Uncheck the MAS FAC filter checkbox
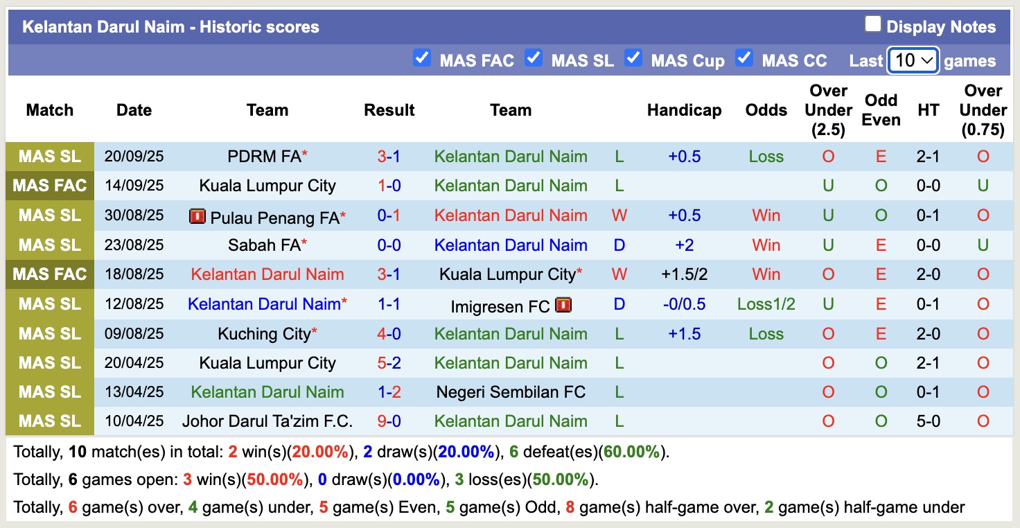The height and width of the screenshot is (528, 1020). pyautogui.click(x=422, y=59)
